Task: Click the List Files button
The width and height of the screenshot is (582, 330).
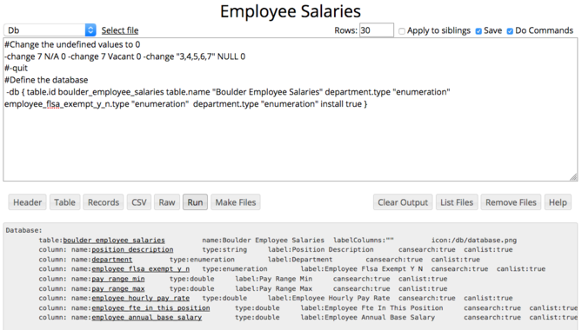Action: pos(457,202)
